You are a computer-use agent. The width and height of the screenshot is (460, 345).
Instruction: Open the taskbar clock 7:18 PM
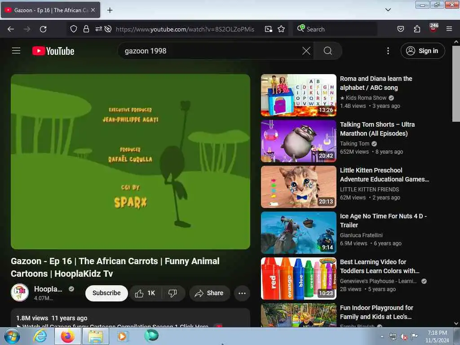tap(437, 336)
